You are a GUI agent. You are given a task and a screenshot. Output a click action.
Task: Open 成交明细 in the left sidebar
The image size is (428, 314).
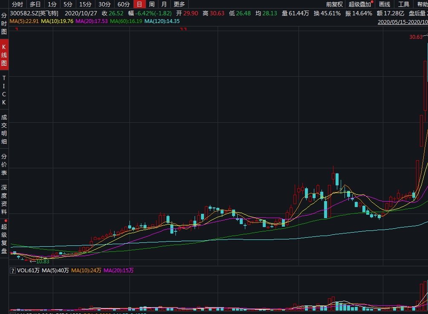(4, 129)
